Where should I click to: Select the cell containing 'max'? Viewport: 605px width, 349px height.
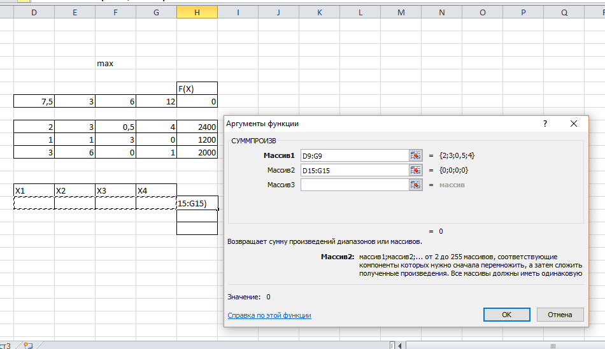(x=115, y=63)
